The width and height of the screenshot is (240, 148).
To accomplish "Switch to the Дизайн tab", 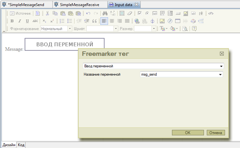I will (x=9, y=145).
